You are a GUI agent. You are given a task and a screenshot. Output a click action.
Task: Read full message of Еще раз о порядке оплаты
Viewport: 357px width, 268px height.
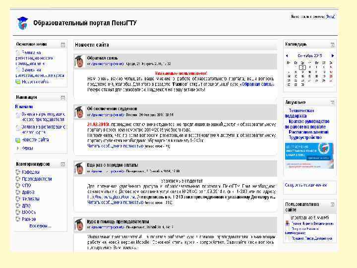pos(115,202)
